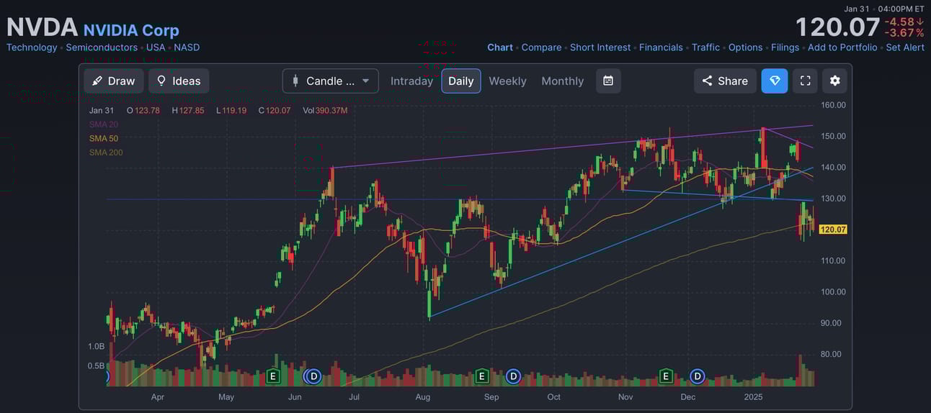Click the June dividend D marker
This screenshot has width=931, height=413.
[313, 376]
